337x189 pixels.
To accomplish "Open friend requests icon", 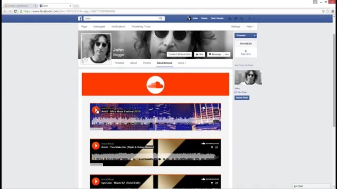I will pyautogui.click(x=230, y=19).
